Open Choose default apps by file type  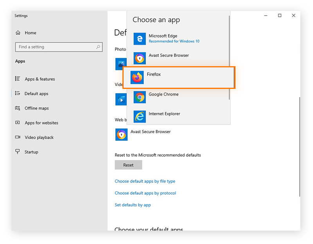[x=145, y=181]
